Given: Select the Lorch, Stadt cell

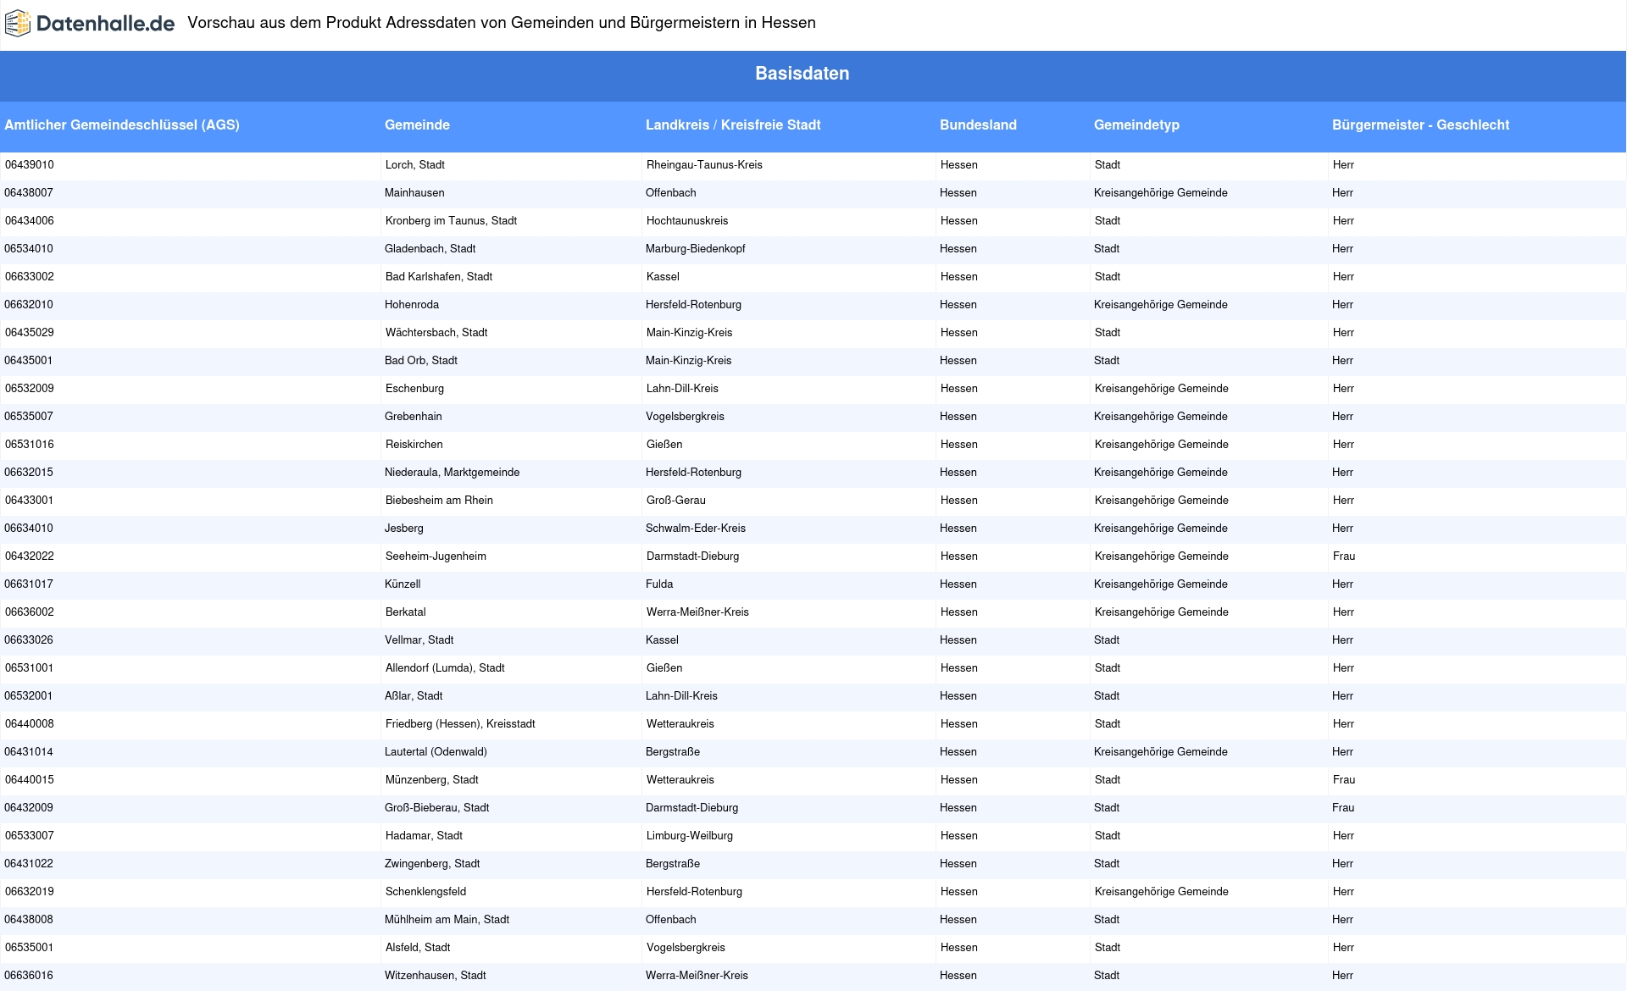Looking at the screenshot, I should pyautogui.click(x=415, y=165).
